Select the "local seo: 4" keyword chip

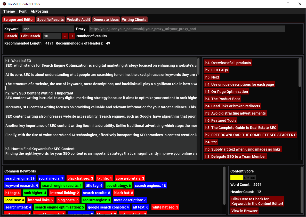coord(14,200)
